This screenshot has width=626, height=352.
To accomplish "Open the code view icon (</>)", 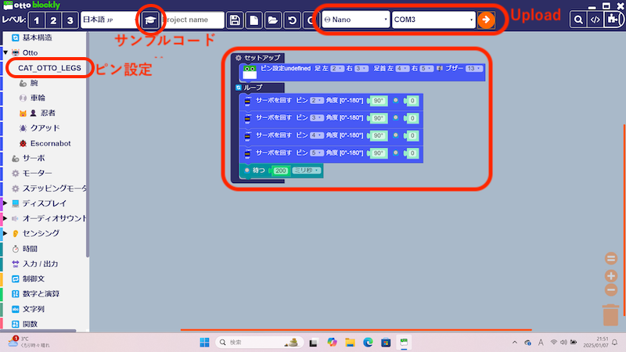I will click(595, 20).
